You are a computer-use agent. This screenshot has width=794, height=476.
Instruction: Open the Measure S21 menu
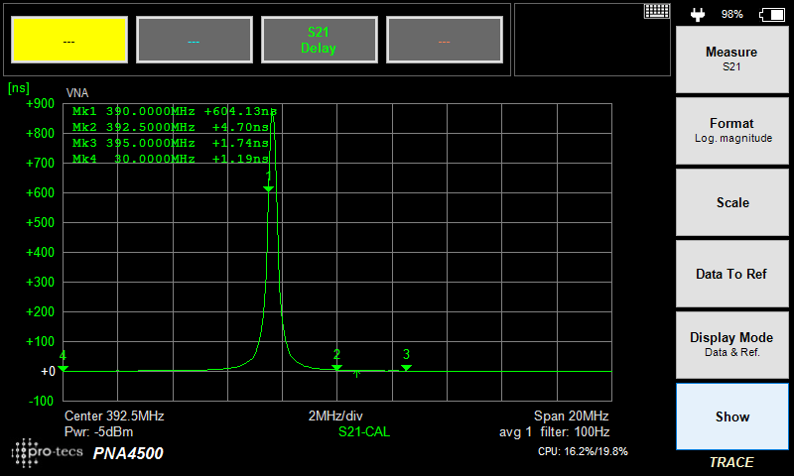click(x=731, y=59)
